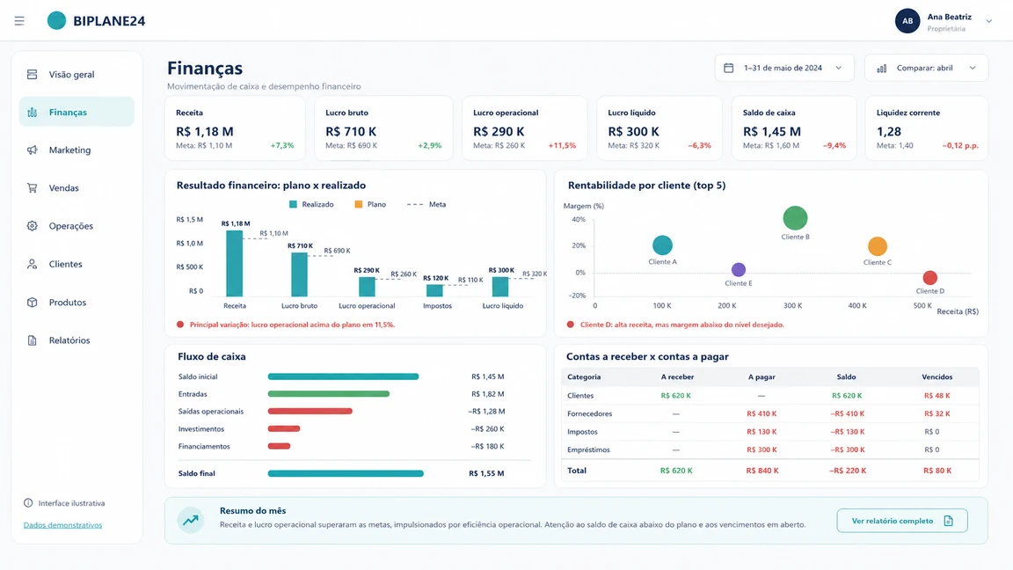The height and width of the screenshot is (570, 1013).
Task: Click the Liquidez corrente KPI card
Action: point(927,128)
